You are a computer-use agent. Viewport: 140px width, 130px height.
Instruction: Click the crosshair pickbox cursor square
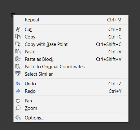click(x=13, y=15)
